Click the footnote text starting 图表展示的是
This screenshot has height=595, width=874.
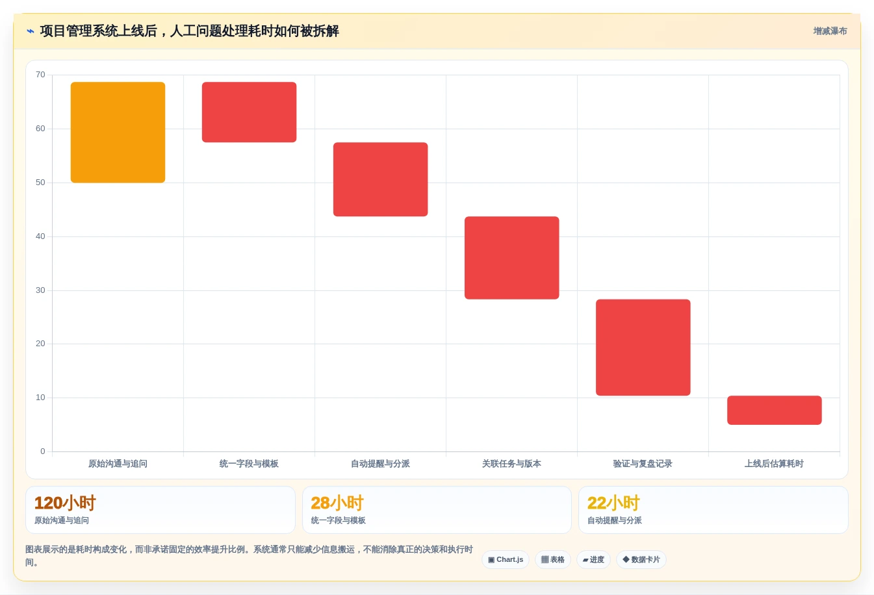[x=250, y=556]
